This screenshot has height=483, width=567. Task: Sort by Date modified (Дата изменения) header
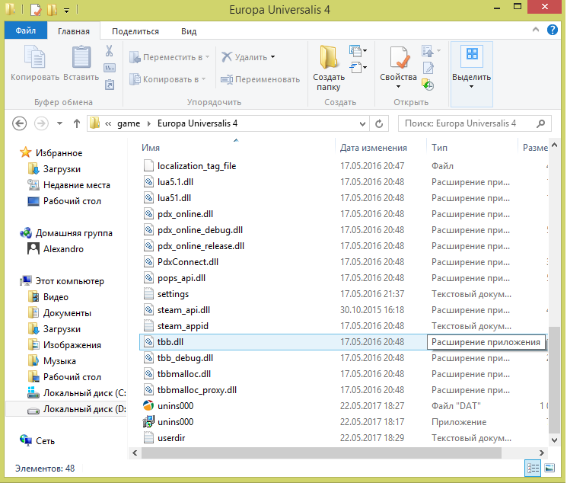coord(373,148)
